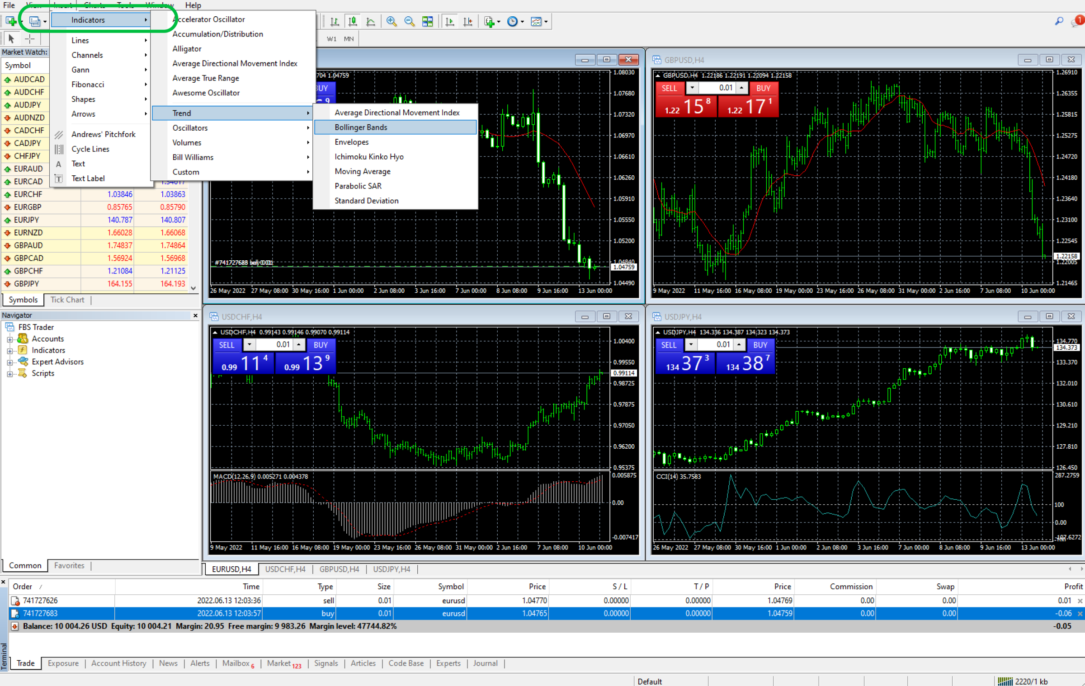Click the Indicators list toolbar icon
Screen dimensions: 1085x686
pyautogui.click(x=489, y=21)
